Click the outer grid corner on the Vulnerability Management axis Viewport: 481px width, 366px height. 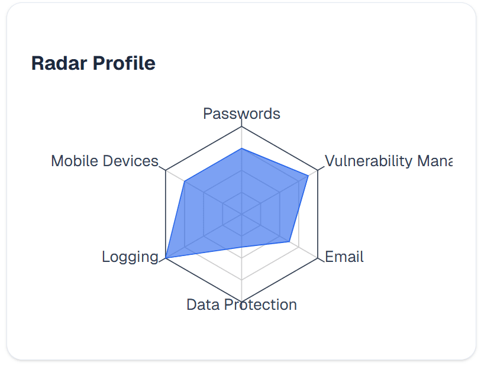pos(318,170)
